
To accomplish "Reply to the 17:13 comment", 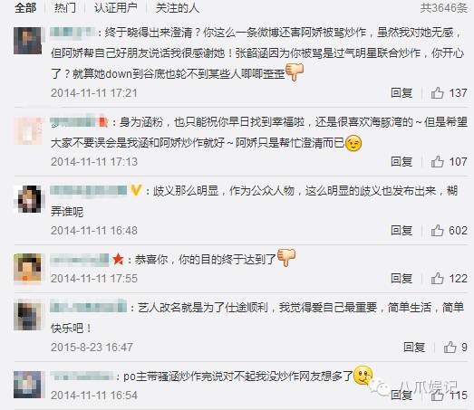I will pos(401,162).
